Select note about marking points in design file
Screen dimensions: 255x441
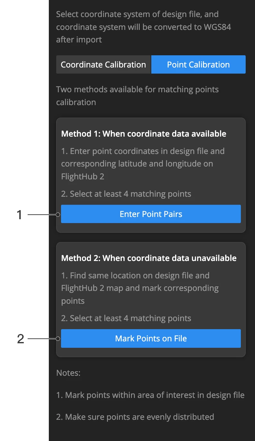(151, 395)
